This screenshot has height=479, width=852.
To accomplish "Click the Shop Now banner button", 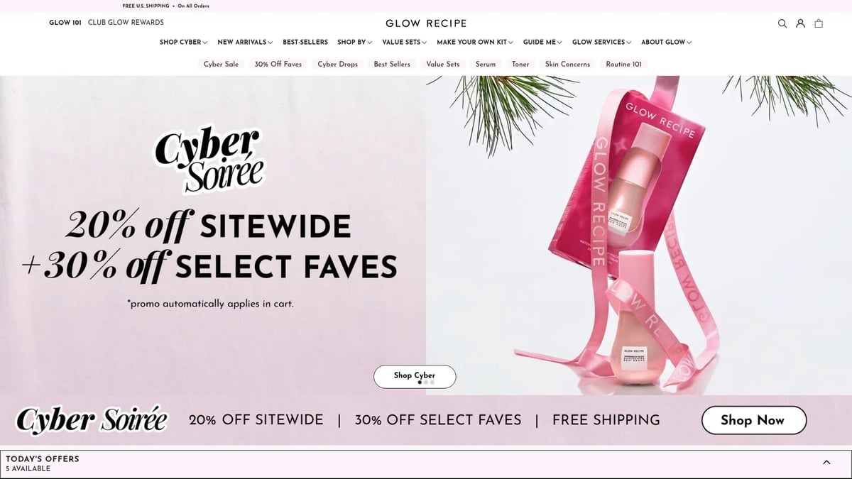I will [754, 420].
